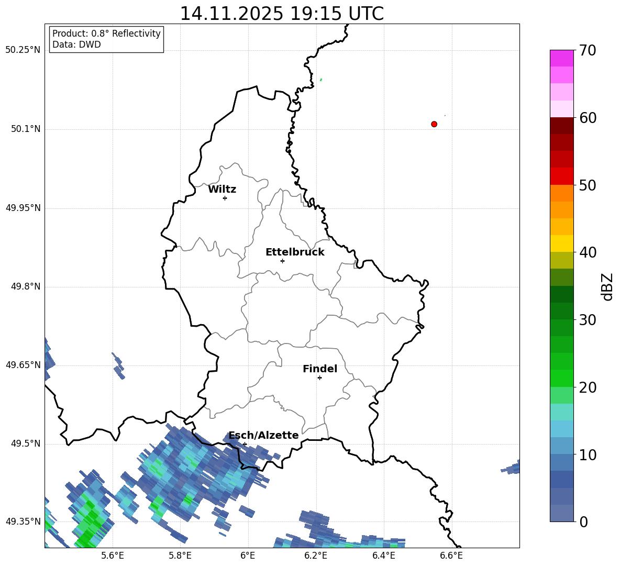Click the Wiltz station cross marker
The width and height of the screenshot is (620, 566).
225,198
